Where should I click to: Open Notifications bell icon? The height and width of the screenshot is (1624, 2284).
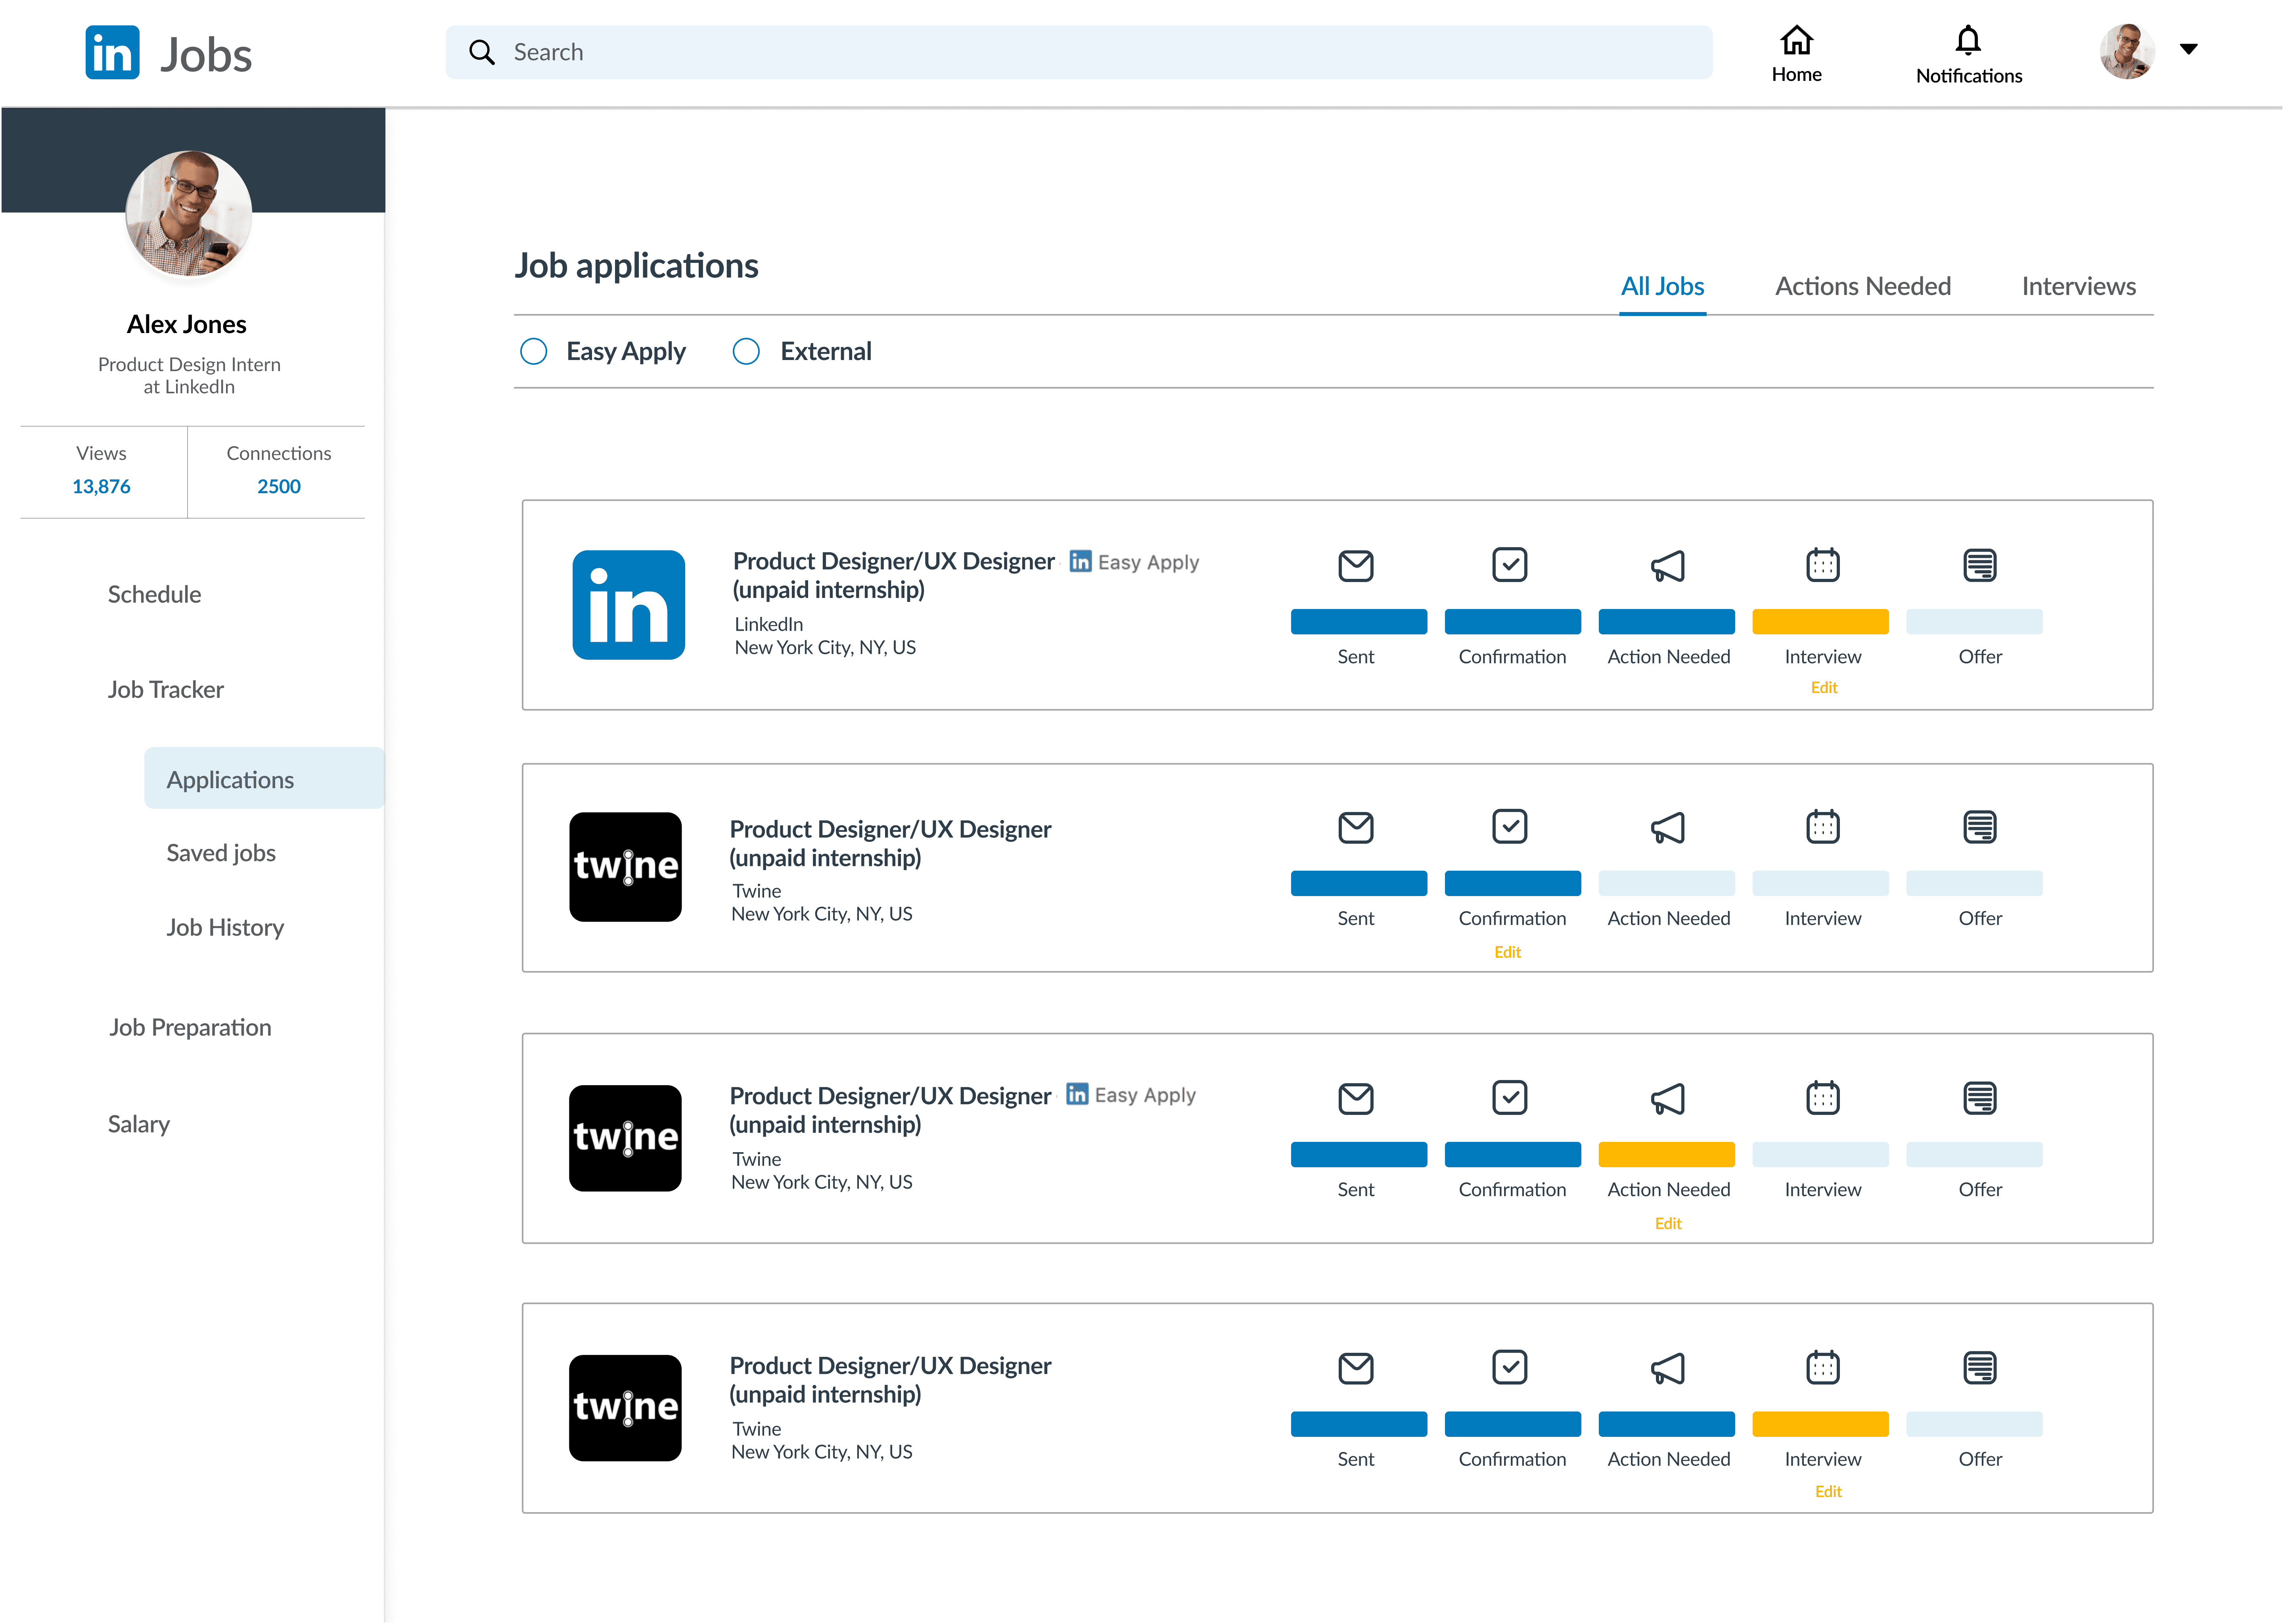(x=1967, y=40)
